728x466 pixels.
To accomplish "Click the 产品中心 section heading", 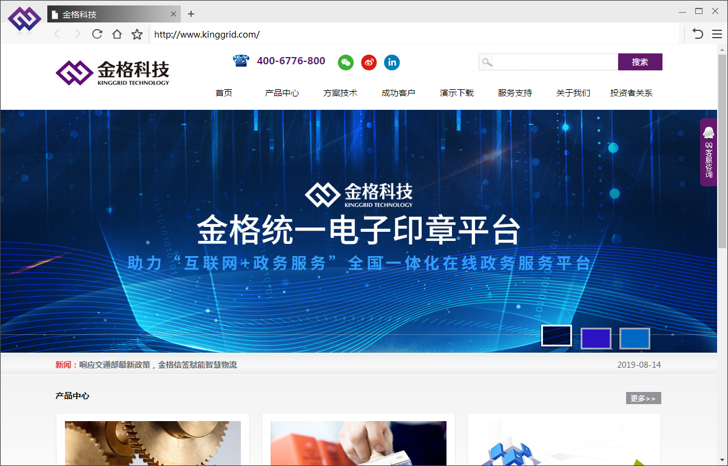I will [x=72, y=396].
